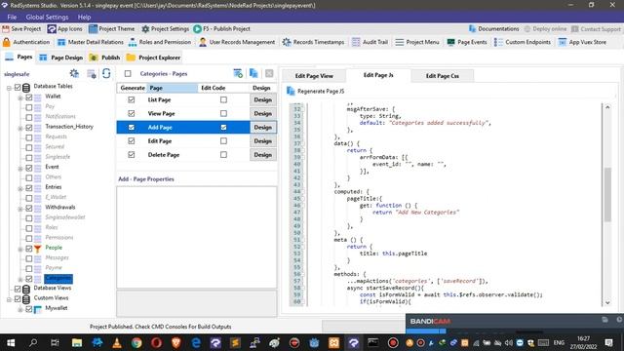Toggle Generate checkbox for List Page
Image resolution: width=624 pixels, height=351 pixels.
pos(132,99)
